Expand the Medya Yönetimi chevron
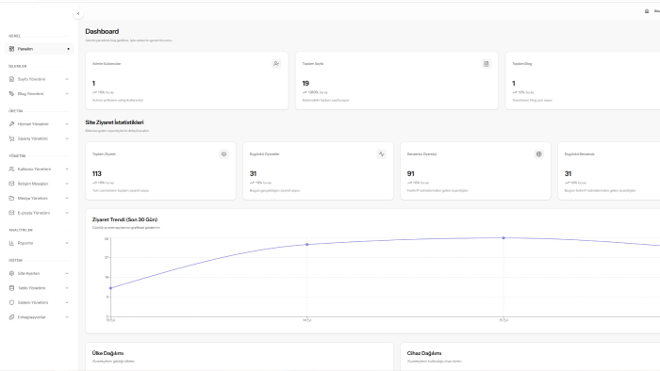 [67, 199]
